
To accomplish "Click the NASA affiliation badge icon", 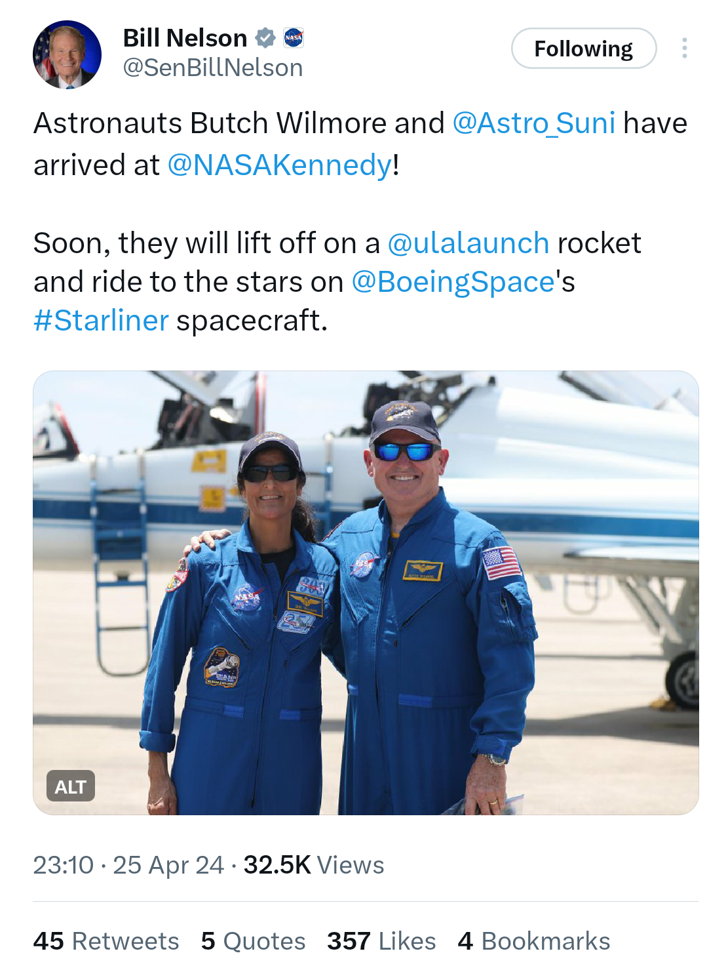I will pos(294,38).
